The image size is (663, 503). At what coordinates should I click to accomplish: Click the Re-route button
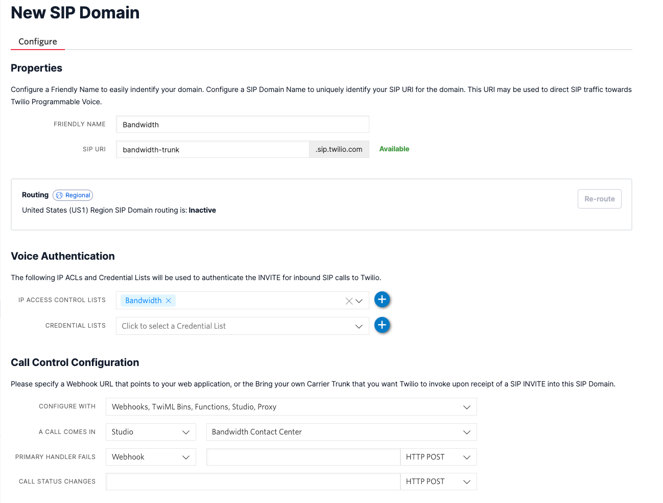600,199
